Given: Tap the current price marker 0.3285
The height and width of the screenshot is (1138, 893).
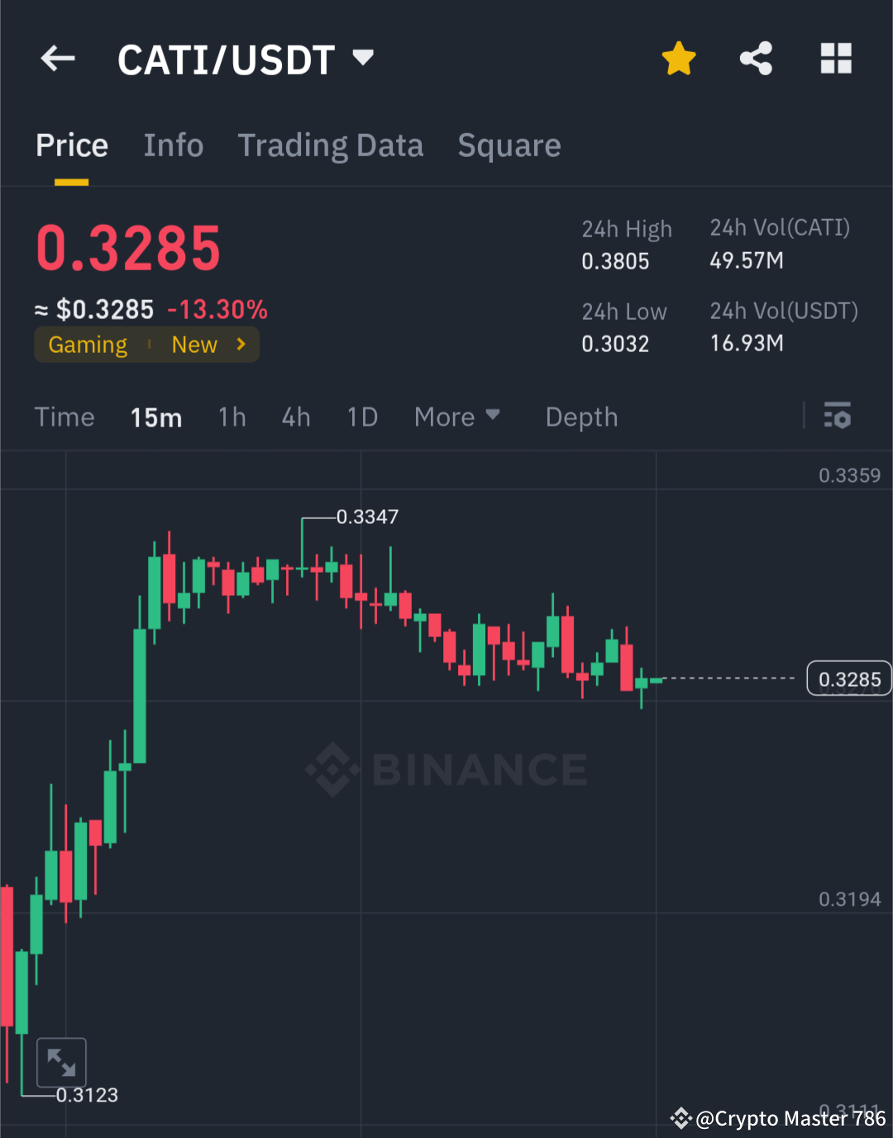Looking at the screenshot, I should (848, 679).
